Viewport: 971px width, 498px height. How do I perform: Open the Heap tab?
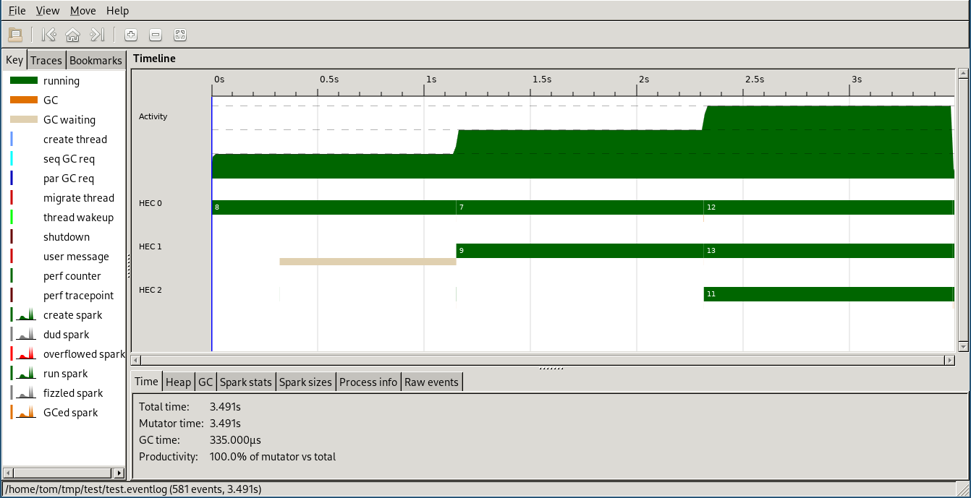click(x=178, y=382)
